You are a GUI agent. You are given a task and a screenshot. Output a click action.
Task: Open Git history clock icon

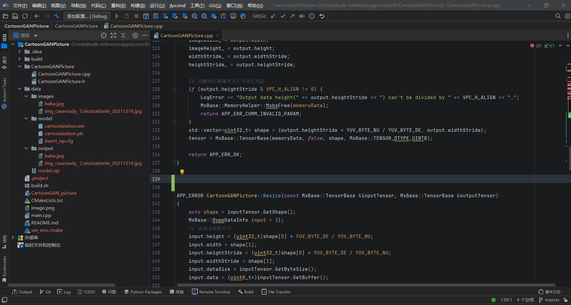(312, 16)
